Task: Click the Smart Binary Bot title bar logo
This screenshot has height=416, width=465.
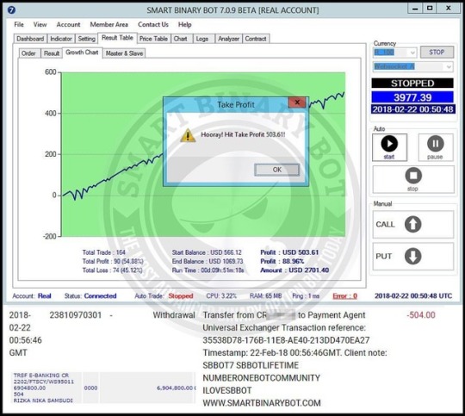Action: pos(11,10)
